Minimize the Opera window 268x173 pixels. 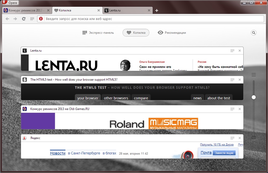pos(245,3)
